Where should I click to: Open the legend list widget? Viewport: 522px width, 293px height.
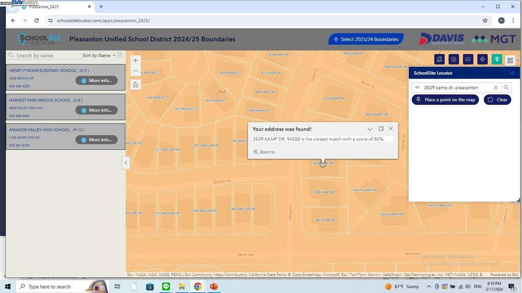click(468, 60)
